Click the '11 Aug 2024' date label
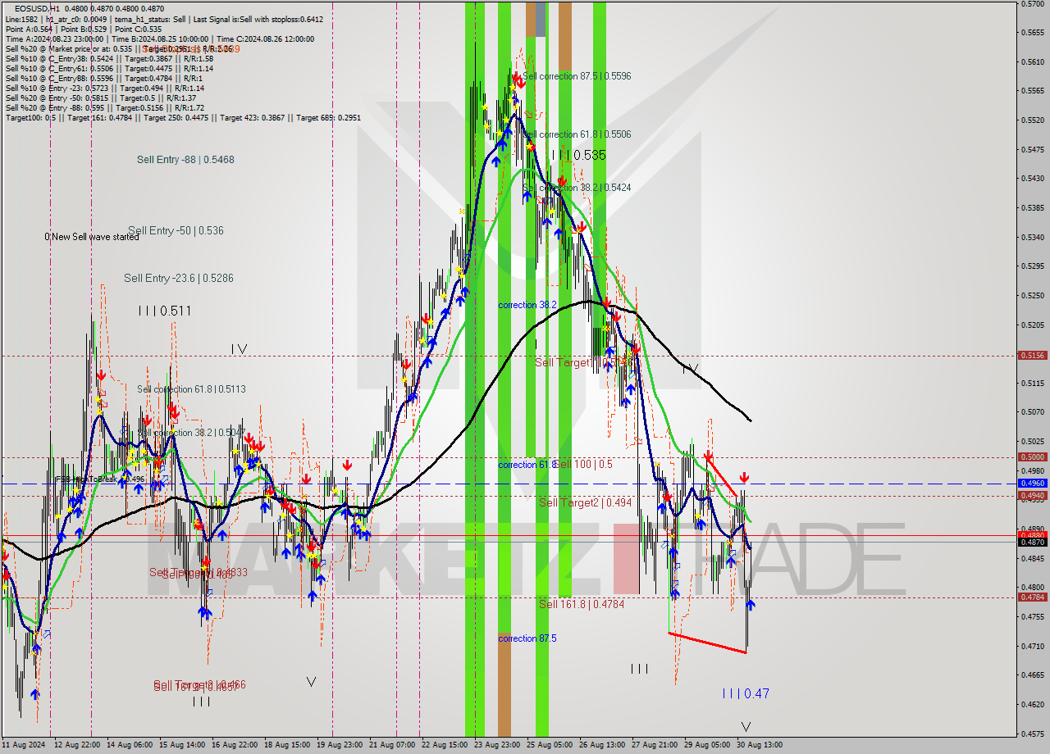Image resolution: width=1050 pixels, height=754 pixels. [24, 745]
